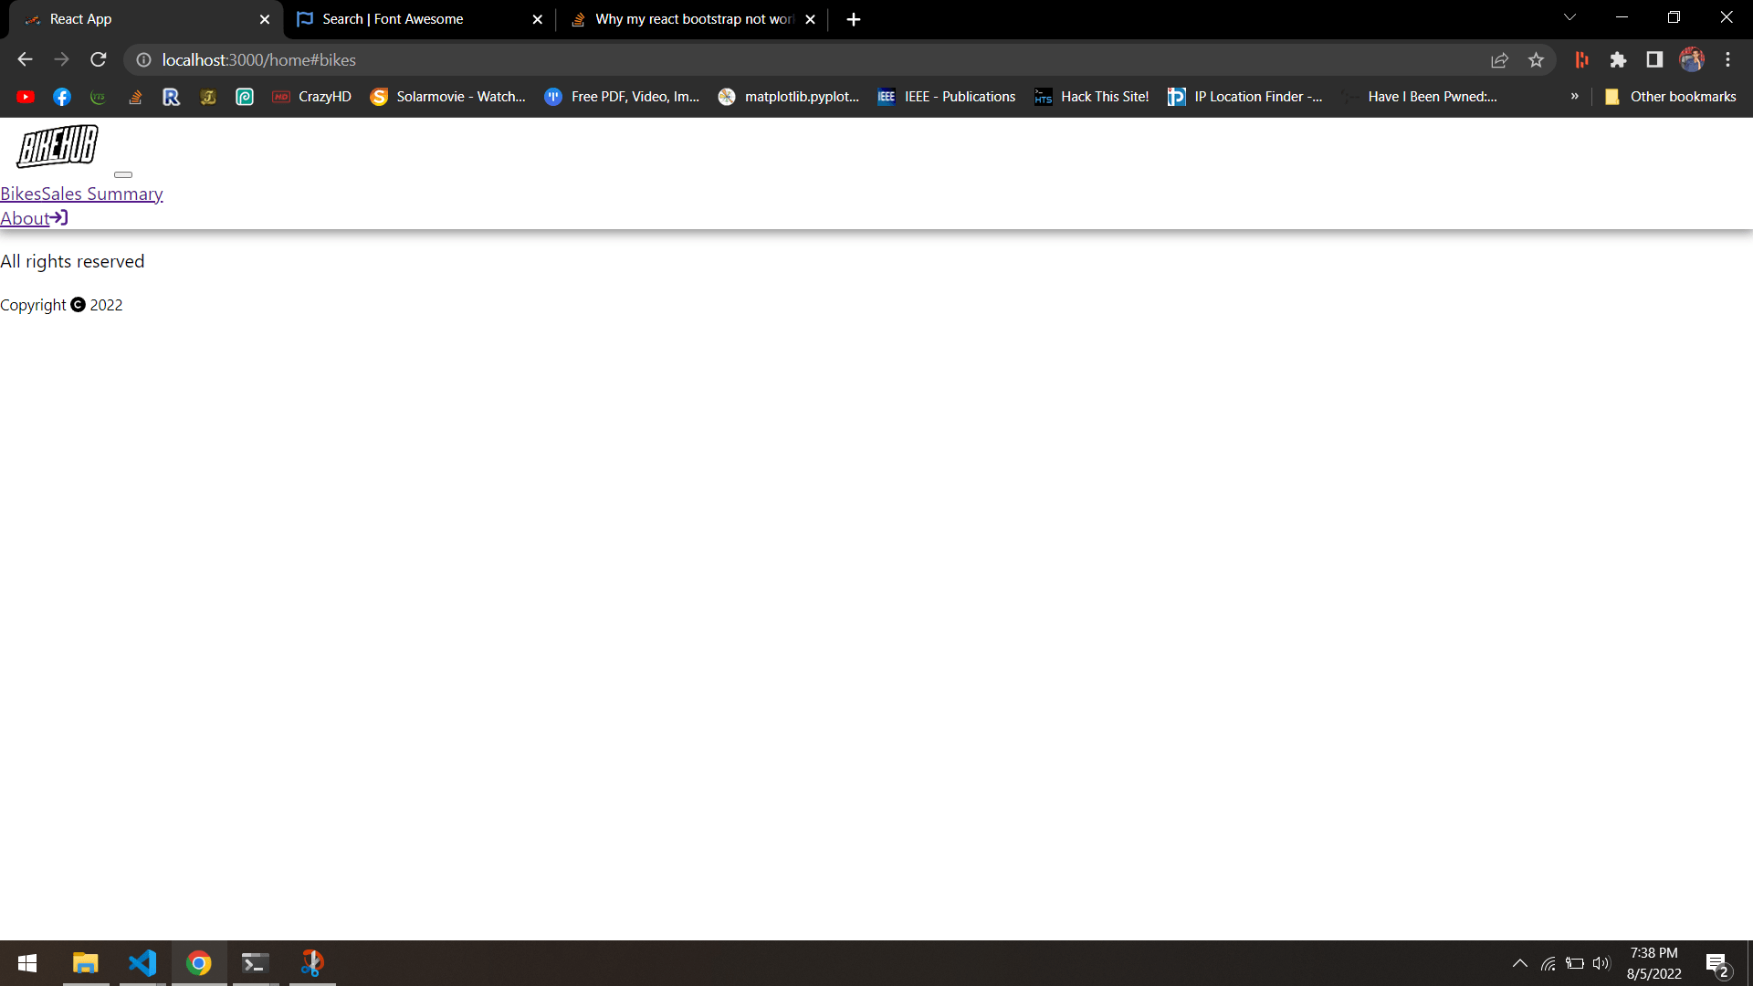1753x986 pixels.
Task: Click the share icon in the address bar
Action: tap(1500, 59)
